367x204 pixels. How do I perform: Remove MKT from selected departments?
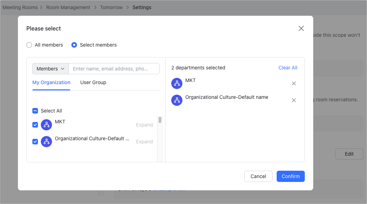point(294,83)
